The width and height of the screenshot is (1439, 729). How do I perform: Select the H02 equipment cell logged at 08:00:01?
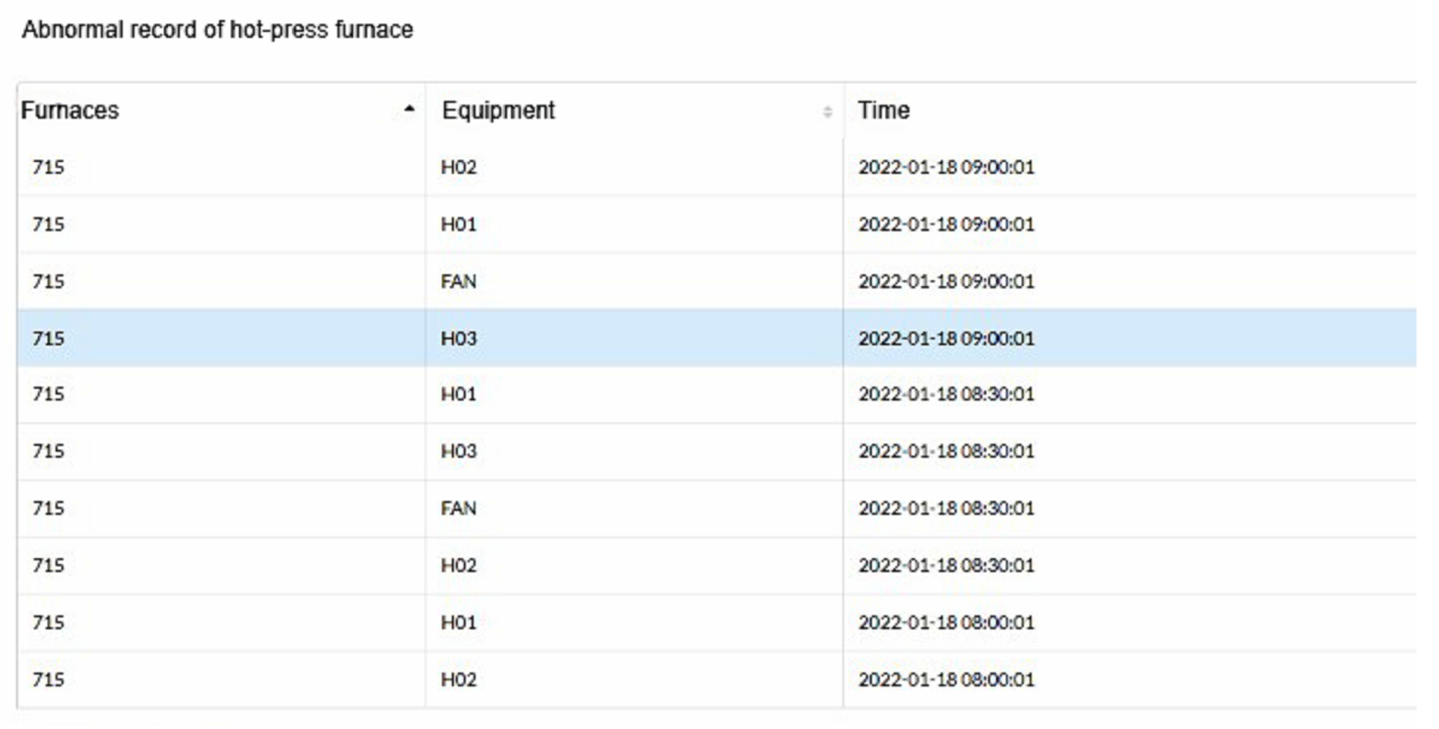click(x=458, y=680)
